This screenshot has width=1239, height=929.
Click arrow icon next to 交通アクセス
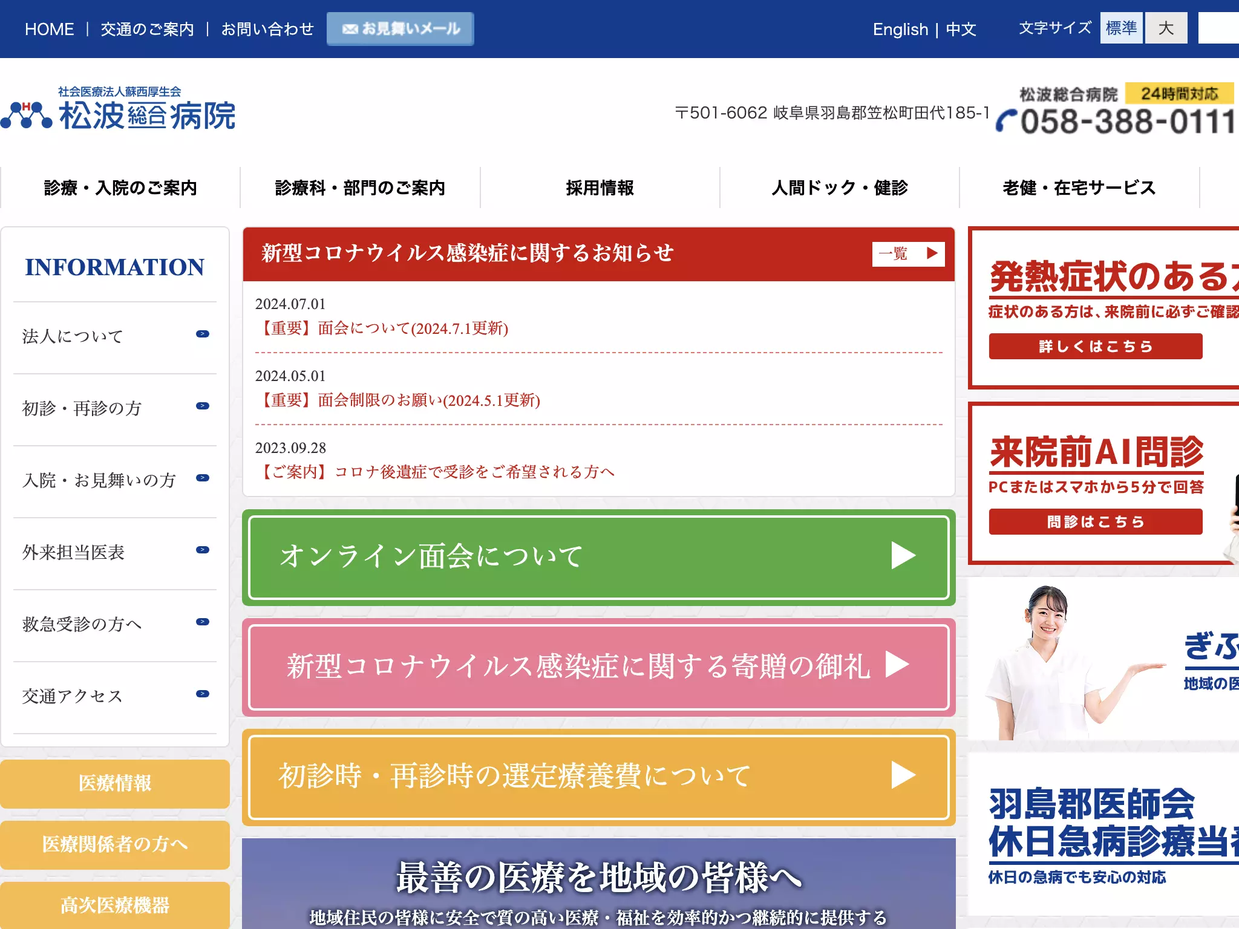tap(203, 694)
